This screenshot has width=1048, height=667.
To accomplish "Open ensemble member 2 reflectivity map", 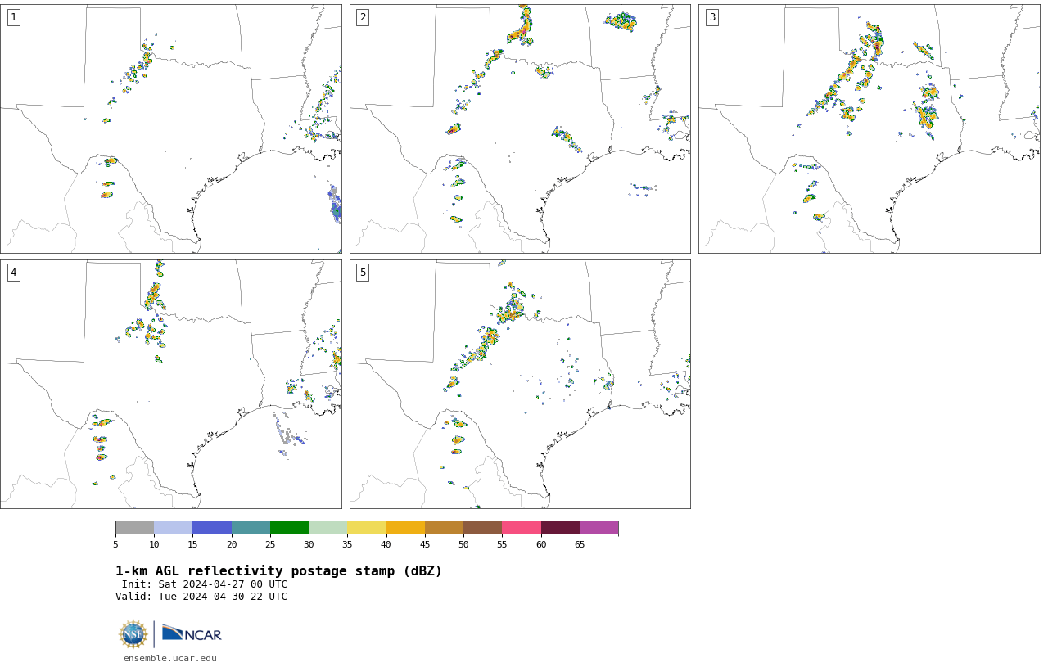I will (520, 128).
